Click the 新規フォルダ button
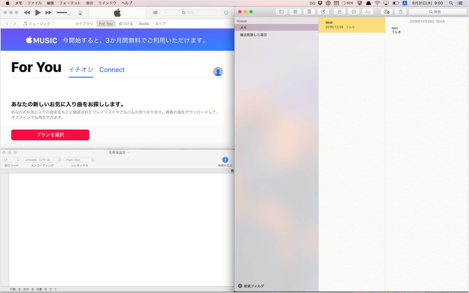Viewport: 469px width, 293px height. 251,286
